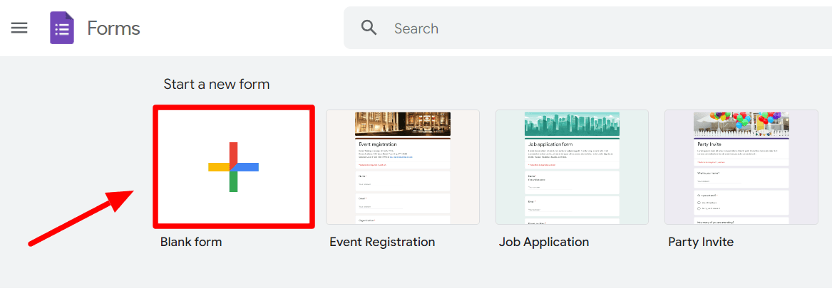
Task: Click the Blank form label
Action: coord(191,243)
